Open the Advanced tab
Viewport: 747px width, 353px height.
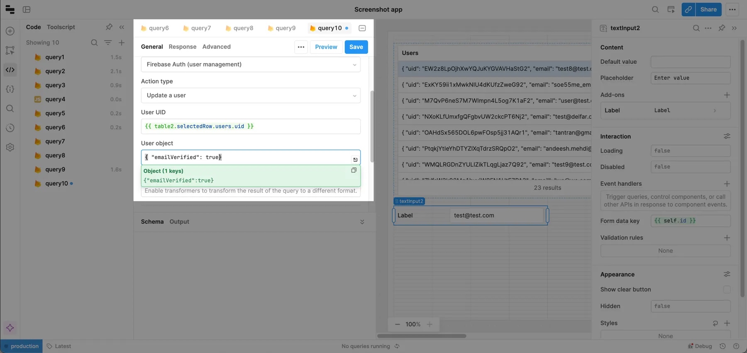coord(217,47)
